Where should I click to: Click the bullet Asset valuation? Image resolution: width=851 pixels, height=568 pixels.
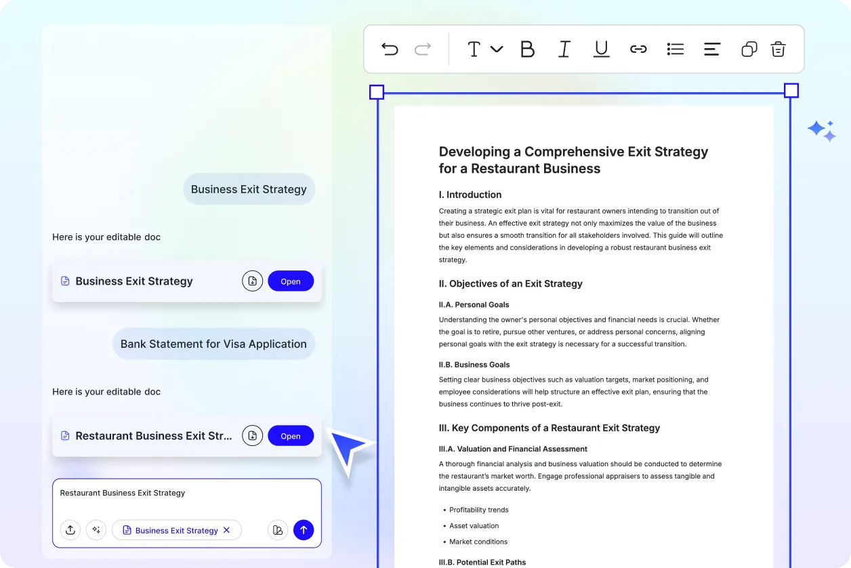474,525
